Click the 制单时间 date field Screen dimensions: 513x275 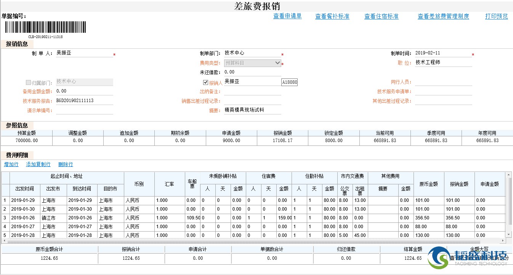click(x=443, y=53)
